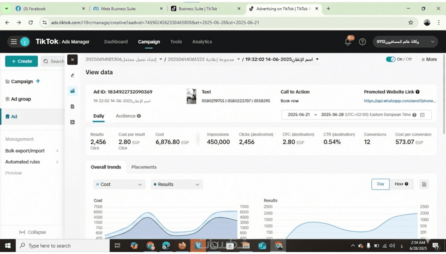Collapse the left sidebar
The width and height of the screenshot is (446, 254).
point(32,232)
